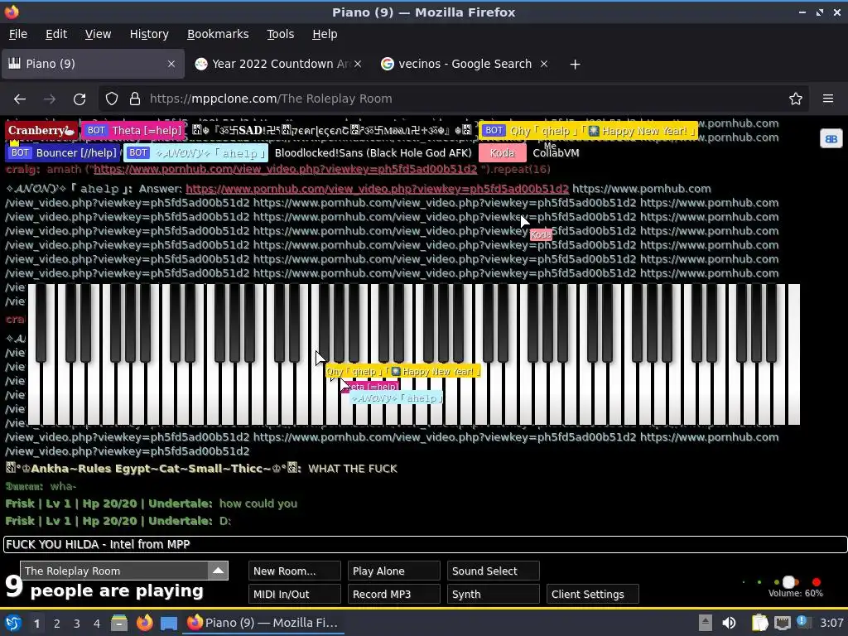Screen dimensions: 848x636
Task: Select the Koda participant name tag
Action: (x=503, y=153)
